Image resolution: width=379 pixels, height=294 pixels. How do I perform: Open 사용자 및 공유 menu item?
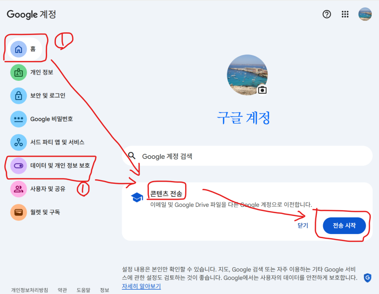pyautogui.click(x=38, y=189)
